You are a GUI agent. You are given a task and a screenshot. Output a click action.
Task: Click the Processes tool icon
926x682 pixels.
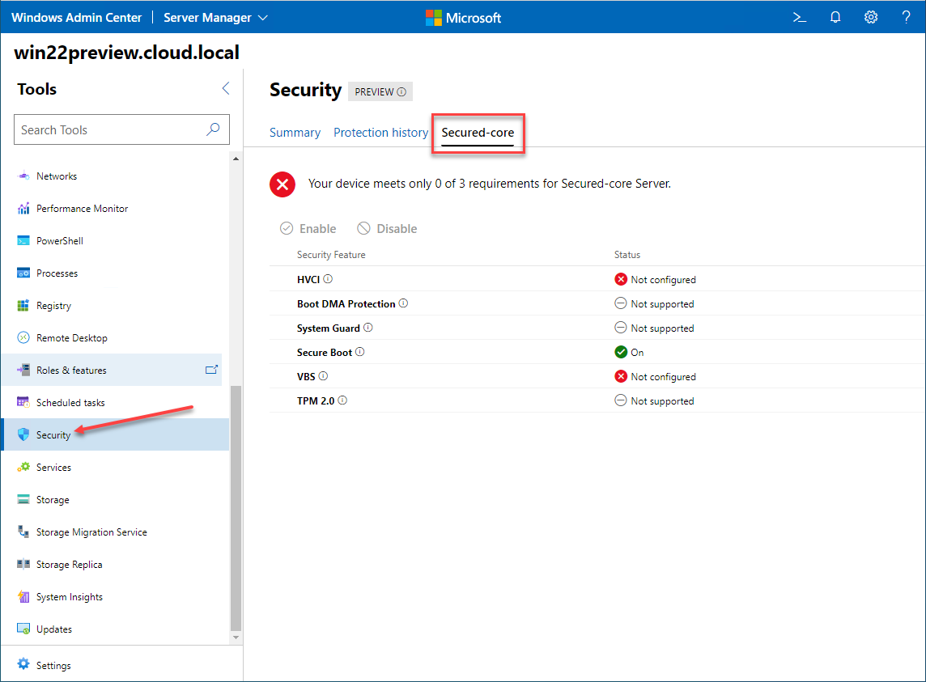pyautogui.click(x=23, y=273)
